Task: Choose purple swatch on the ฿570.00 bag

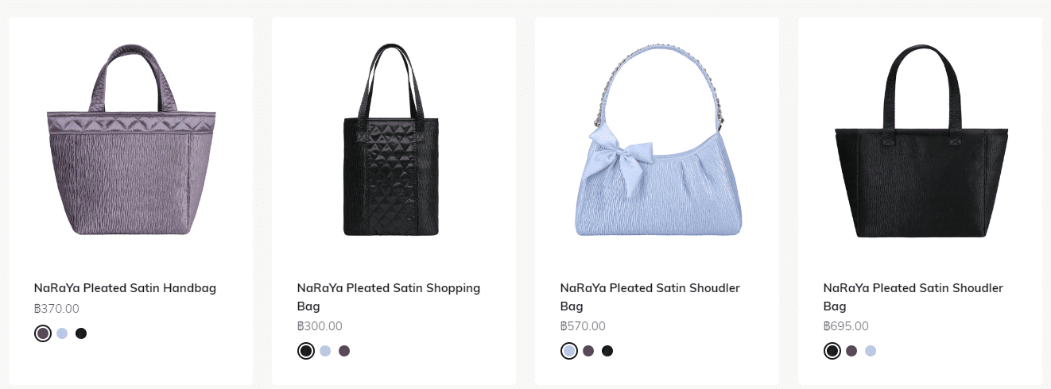Action: click(588, 351)
